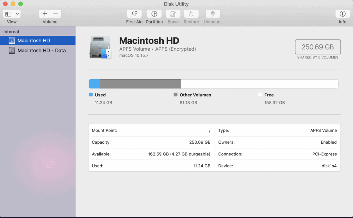Click the Restore toolbar icon
This screenshot has height=218, width=353.
click(x=191, y=14)
